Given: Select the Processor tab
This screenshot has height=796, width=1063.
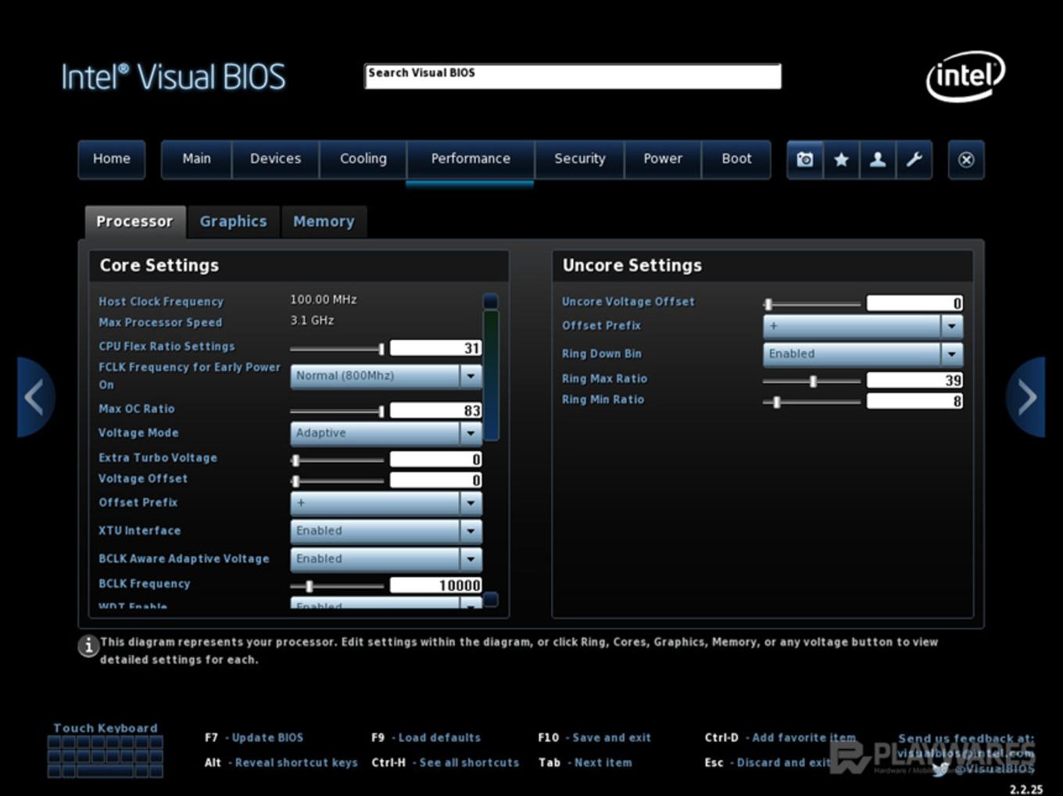Looking at the screenshot, I should (x=134, y=222).
